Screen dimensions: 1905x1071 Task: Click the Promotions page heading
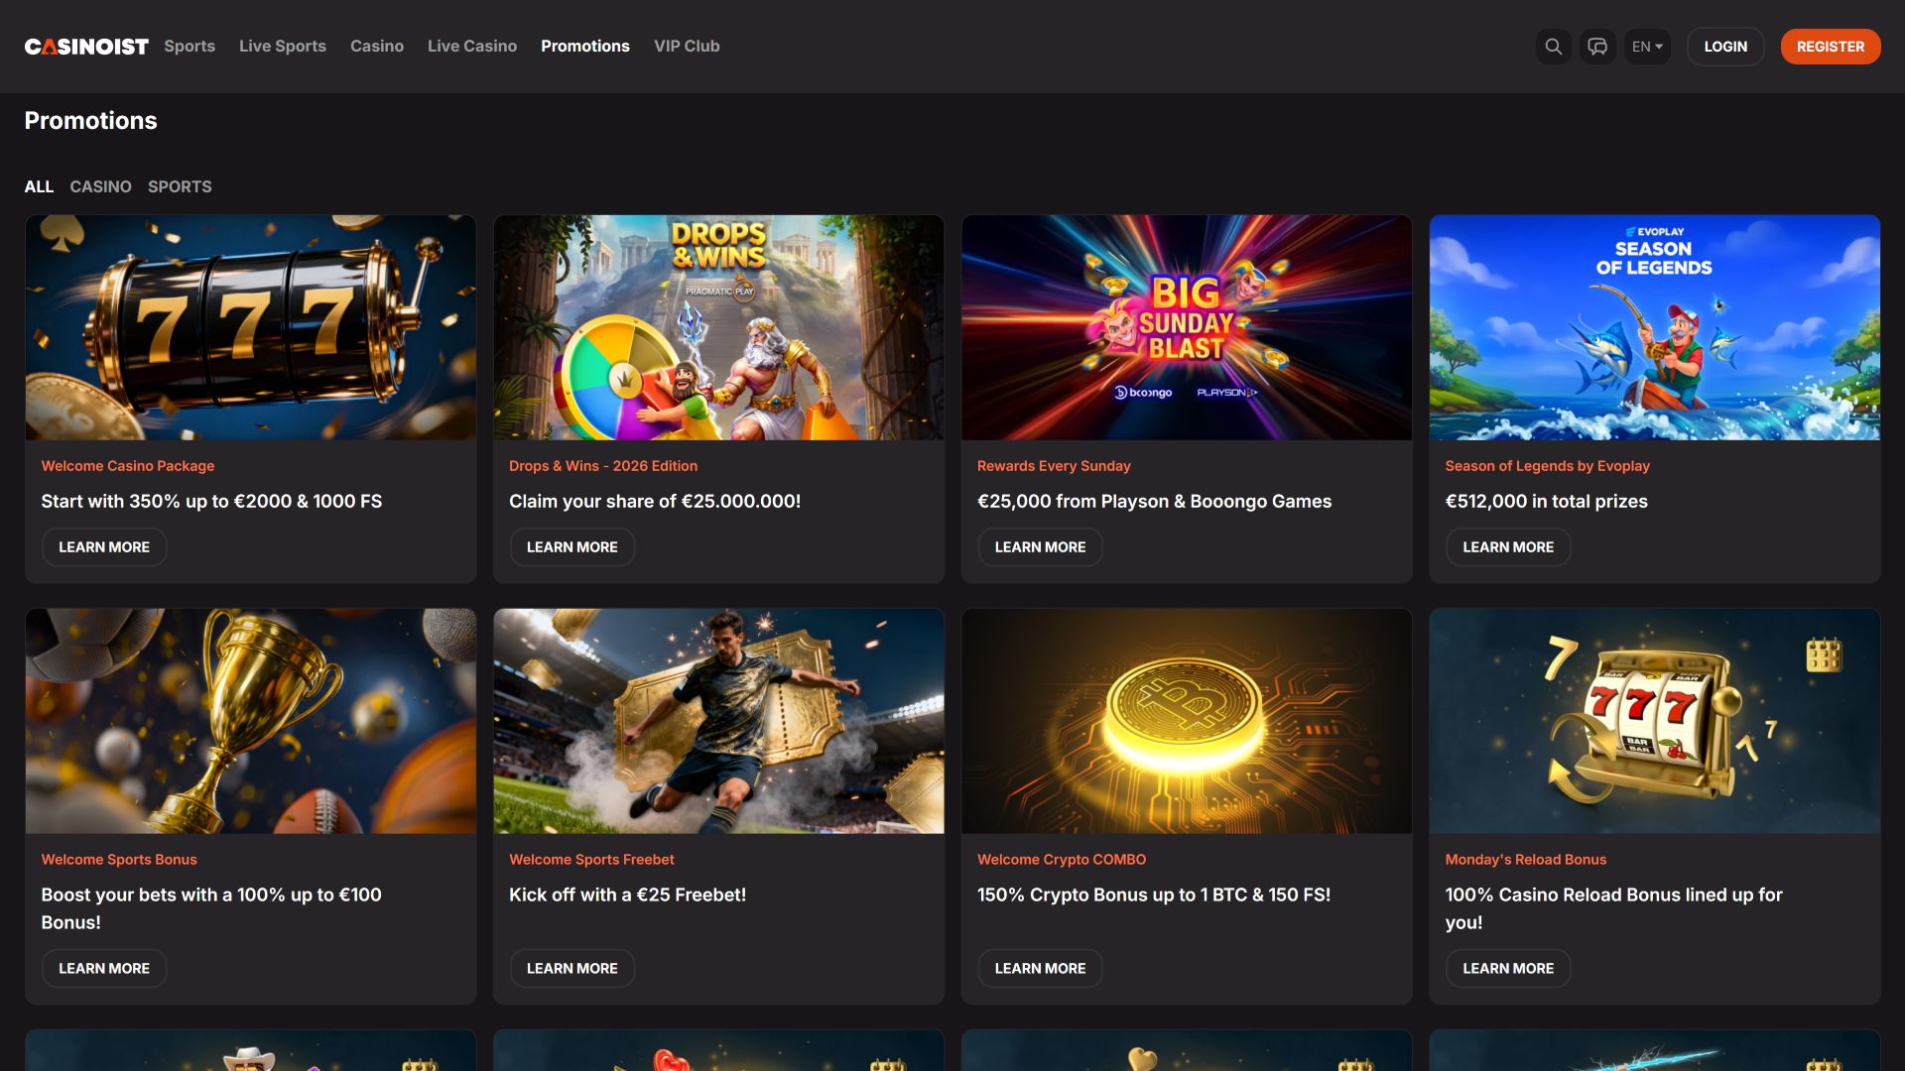[x=90, y=121]
